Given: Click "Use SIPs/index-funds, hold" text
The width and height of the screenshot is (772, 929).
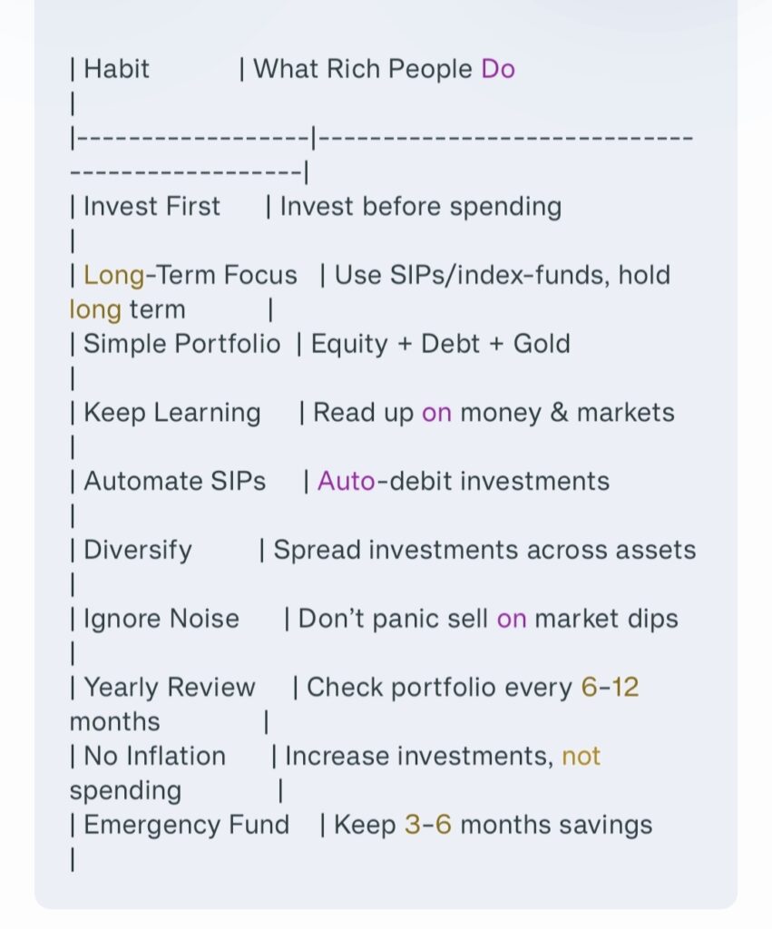Looking at the screenshot, I should [x=502, y=276].
